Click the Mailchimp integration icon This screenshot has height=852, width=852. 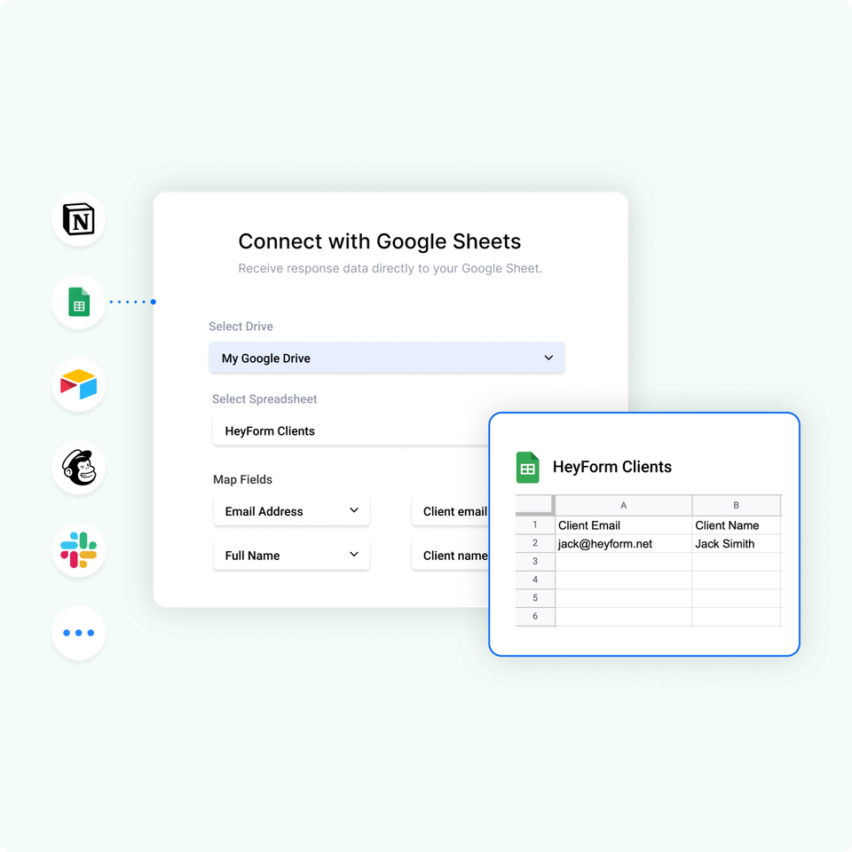click(78, 468)
